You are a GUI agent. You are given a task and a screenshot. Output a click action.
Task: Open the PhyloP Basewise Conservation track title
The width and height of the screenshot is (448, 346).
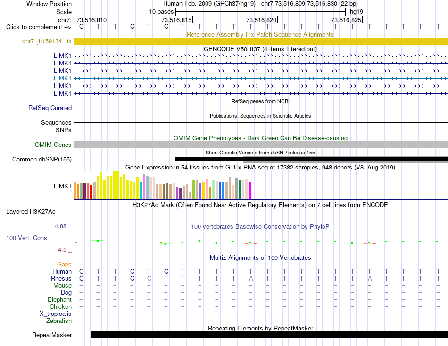(x=260, y=226)
